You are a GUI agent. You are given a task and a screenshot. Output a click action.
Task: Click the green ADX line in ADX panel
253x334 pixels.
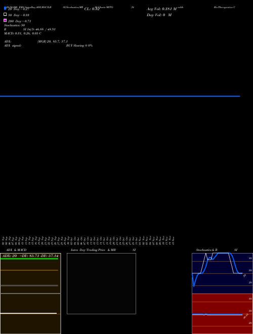29,259
